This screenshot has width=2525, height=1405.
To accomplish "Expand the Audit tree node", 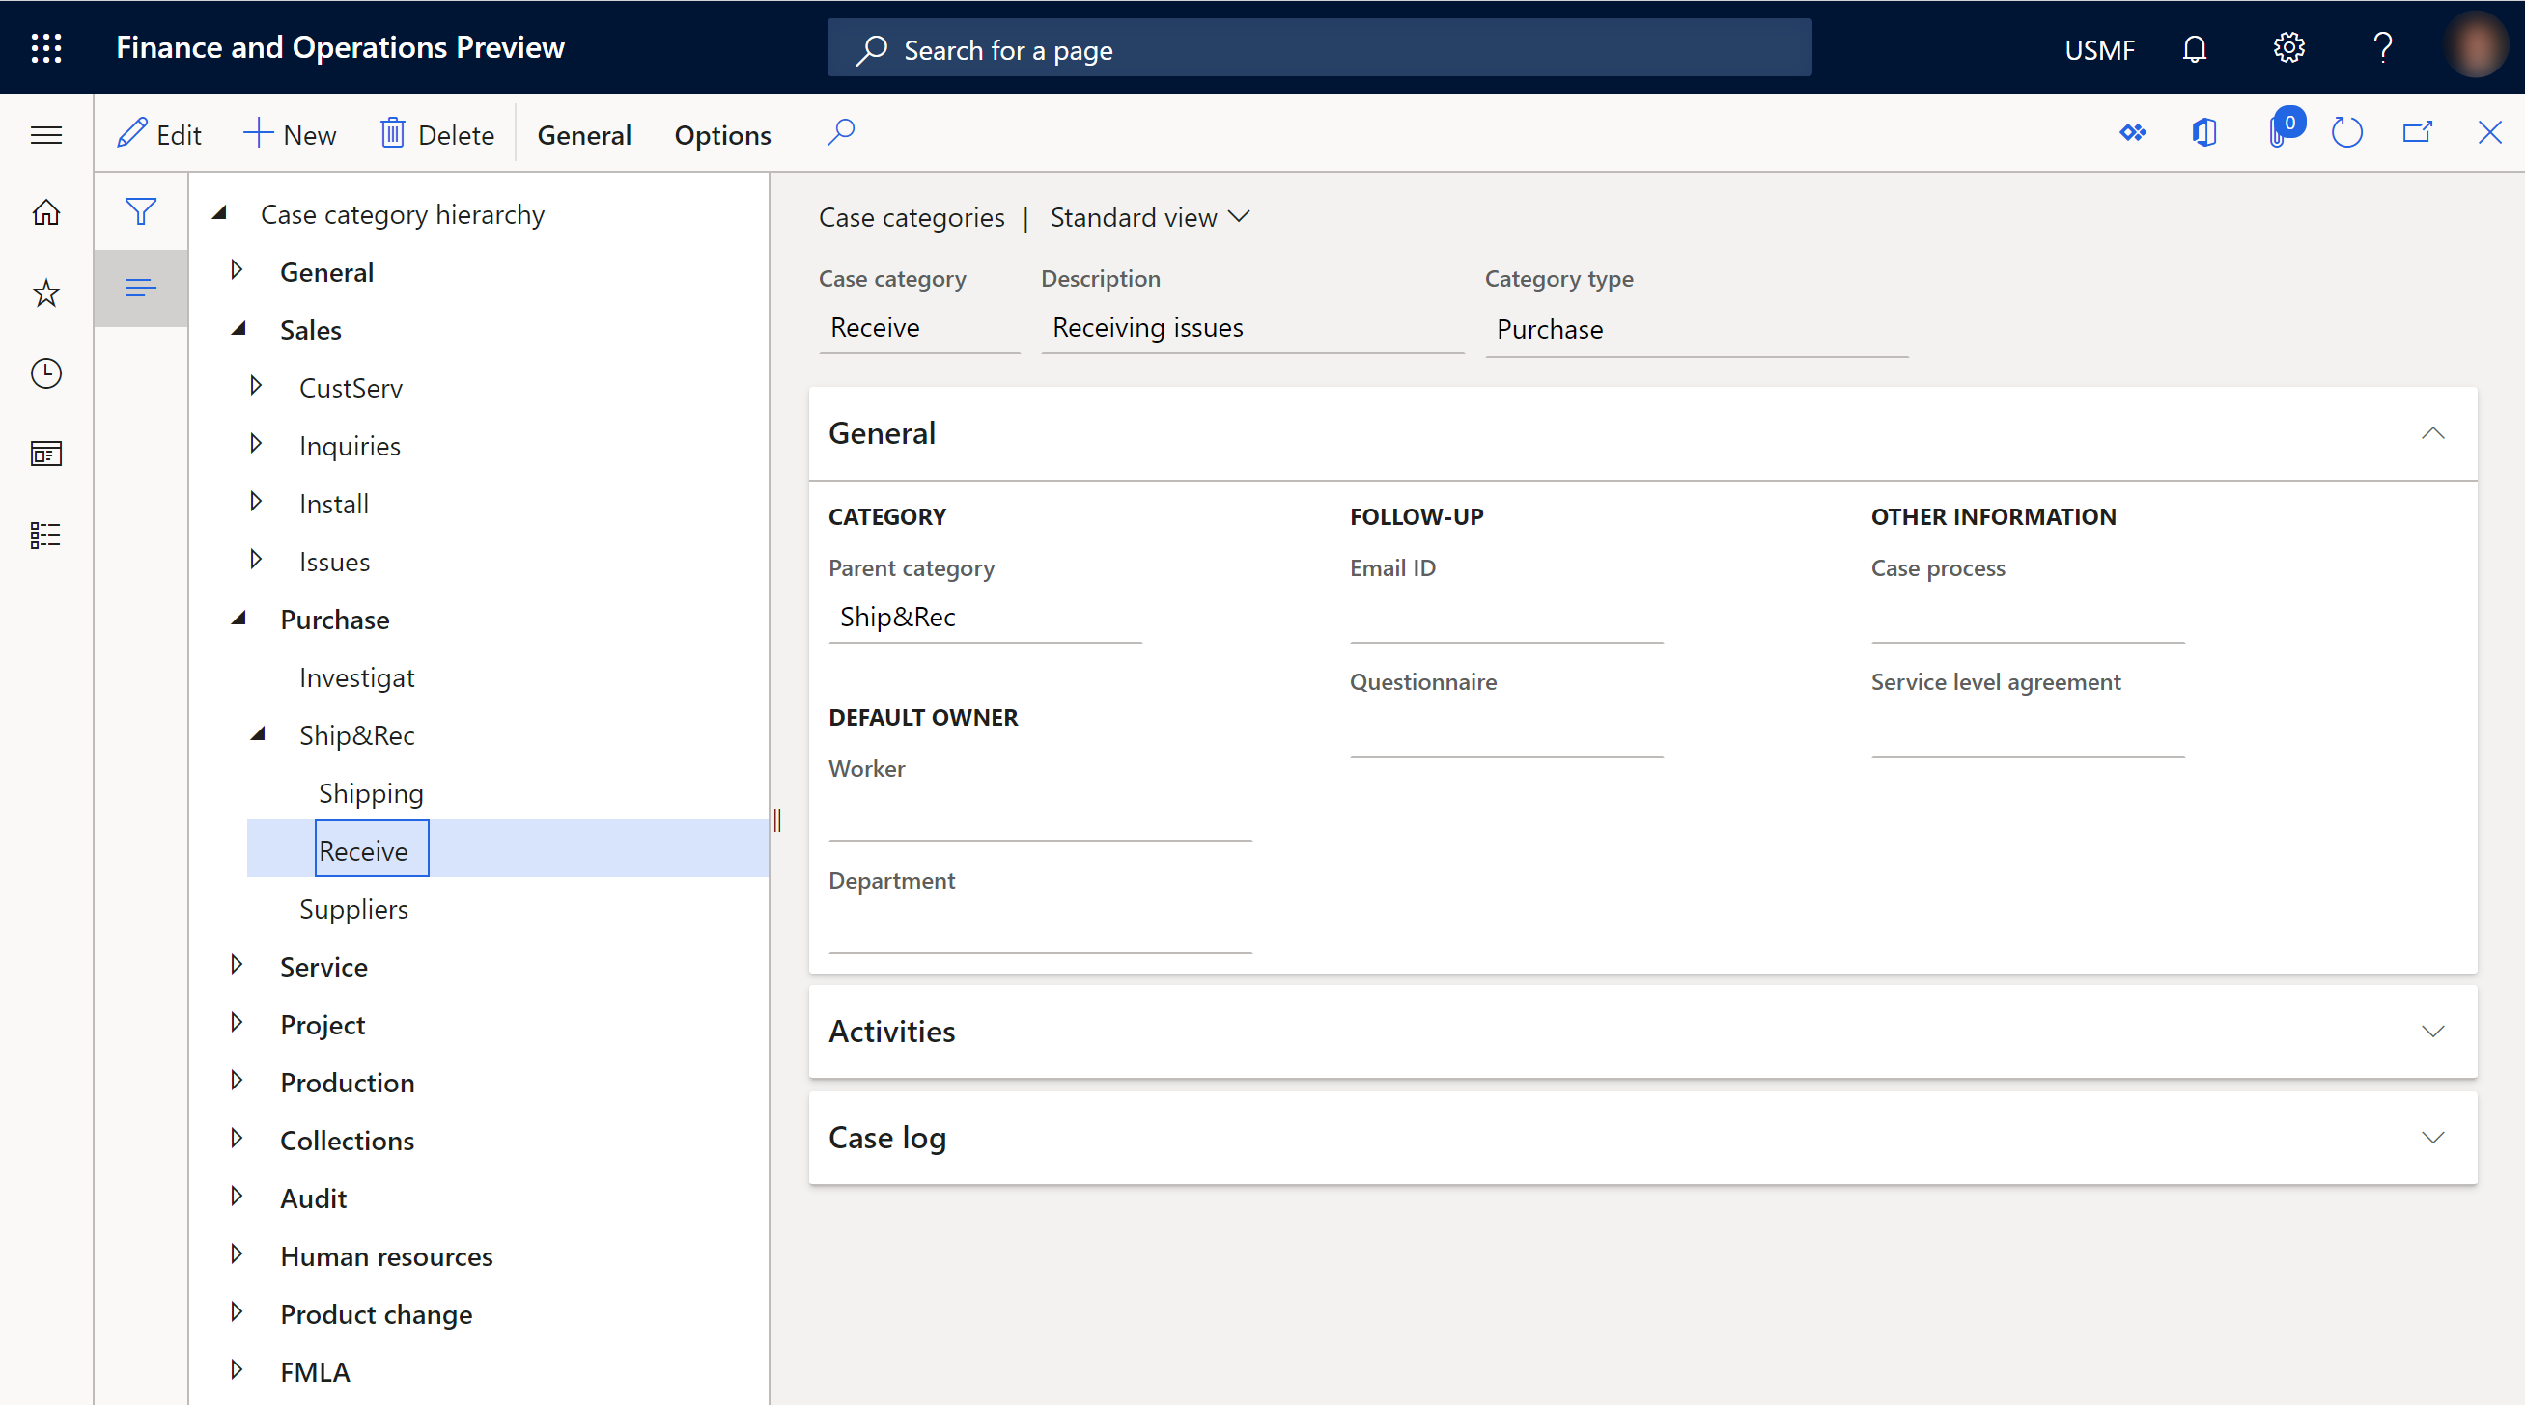I will (237, 1196).
